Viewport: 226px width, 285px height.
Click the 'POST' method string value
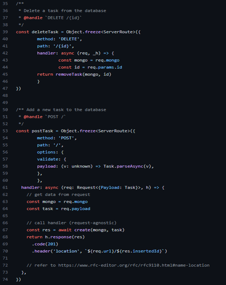pyautogui.click(x=66, y=138)
